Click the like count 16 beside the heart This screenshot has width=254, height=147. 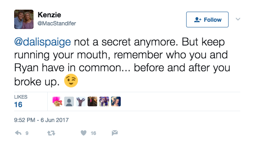93,133
